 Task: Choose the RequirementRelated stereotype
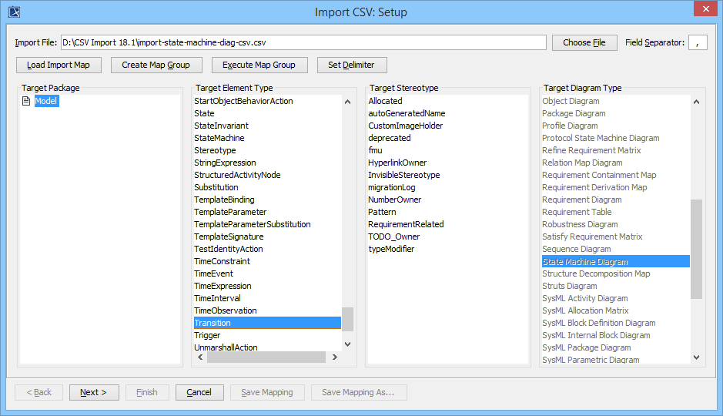coord(406,224)
